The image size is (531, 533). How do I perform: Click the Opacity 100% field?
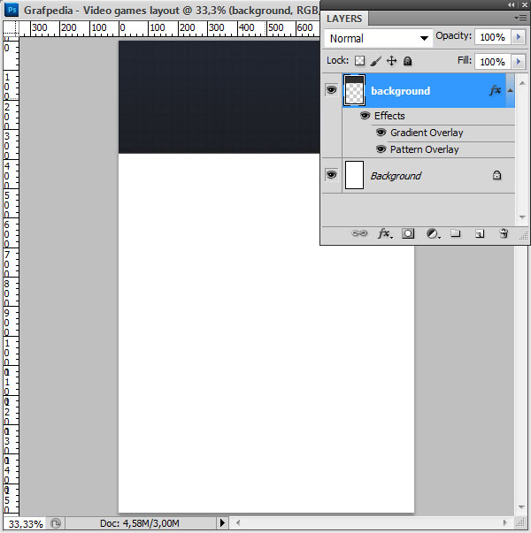pyautogui.click(x=493, y=37)
